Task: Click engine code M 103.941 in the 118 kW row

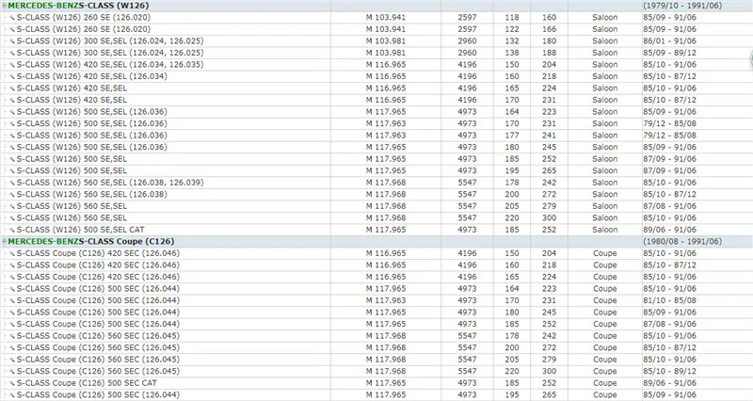Action: tap(386, 17)
